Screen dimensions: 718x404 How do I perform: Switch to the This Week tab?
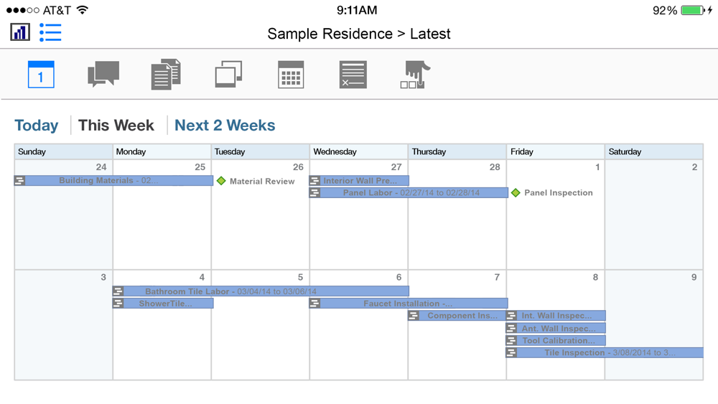pyautogui.click(x=116, y=126)
